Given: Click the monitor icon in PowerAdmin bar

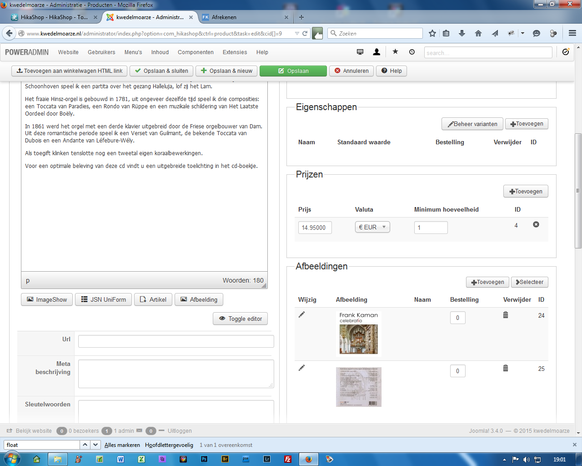Looking at the screenshot, I should [360, 52].
